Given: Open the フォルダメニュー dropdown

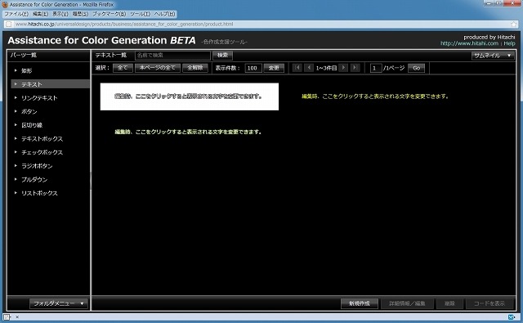Looking at the screenshot, I should click(59, 303).
